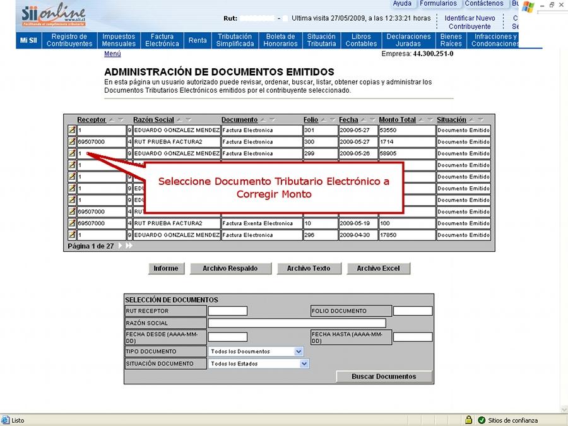Click edit icon for folio 296 row
The width and height of the screenshot is (568, 426).
72,235
